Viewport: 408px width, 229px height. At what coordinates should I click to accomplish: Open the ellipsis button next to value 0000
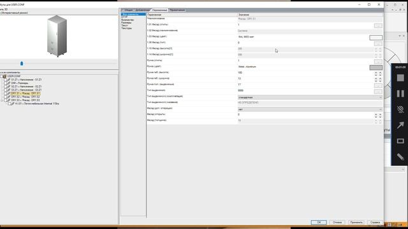point(378,91)
